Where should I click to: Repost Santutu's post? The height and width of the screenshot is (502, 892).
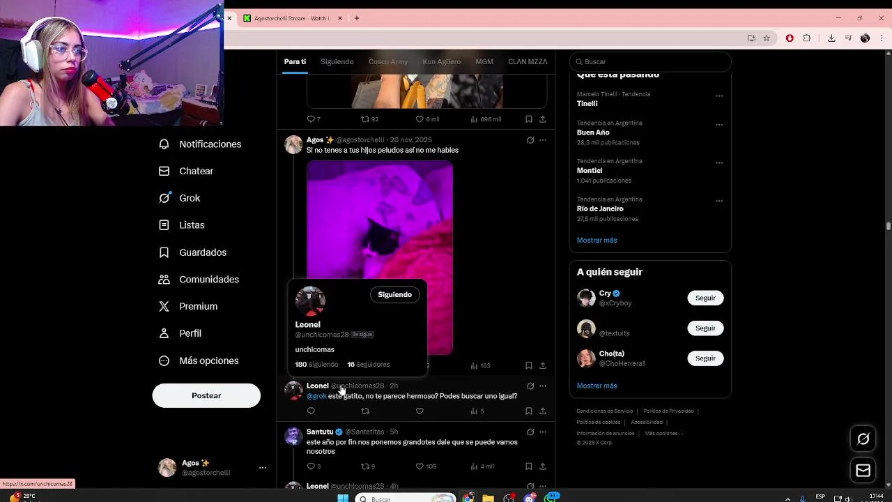[365, 466]
